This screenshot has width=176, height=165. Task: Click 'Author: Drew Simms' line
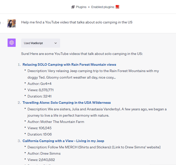point(44,153)
